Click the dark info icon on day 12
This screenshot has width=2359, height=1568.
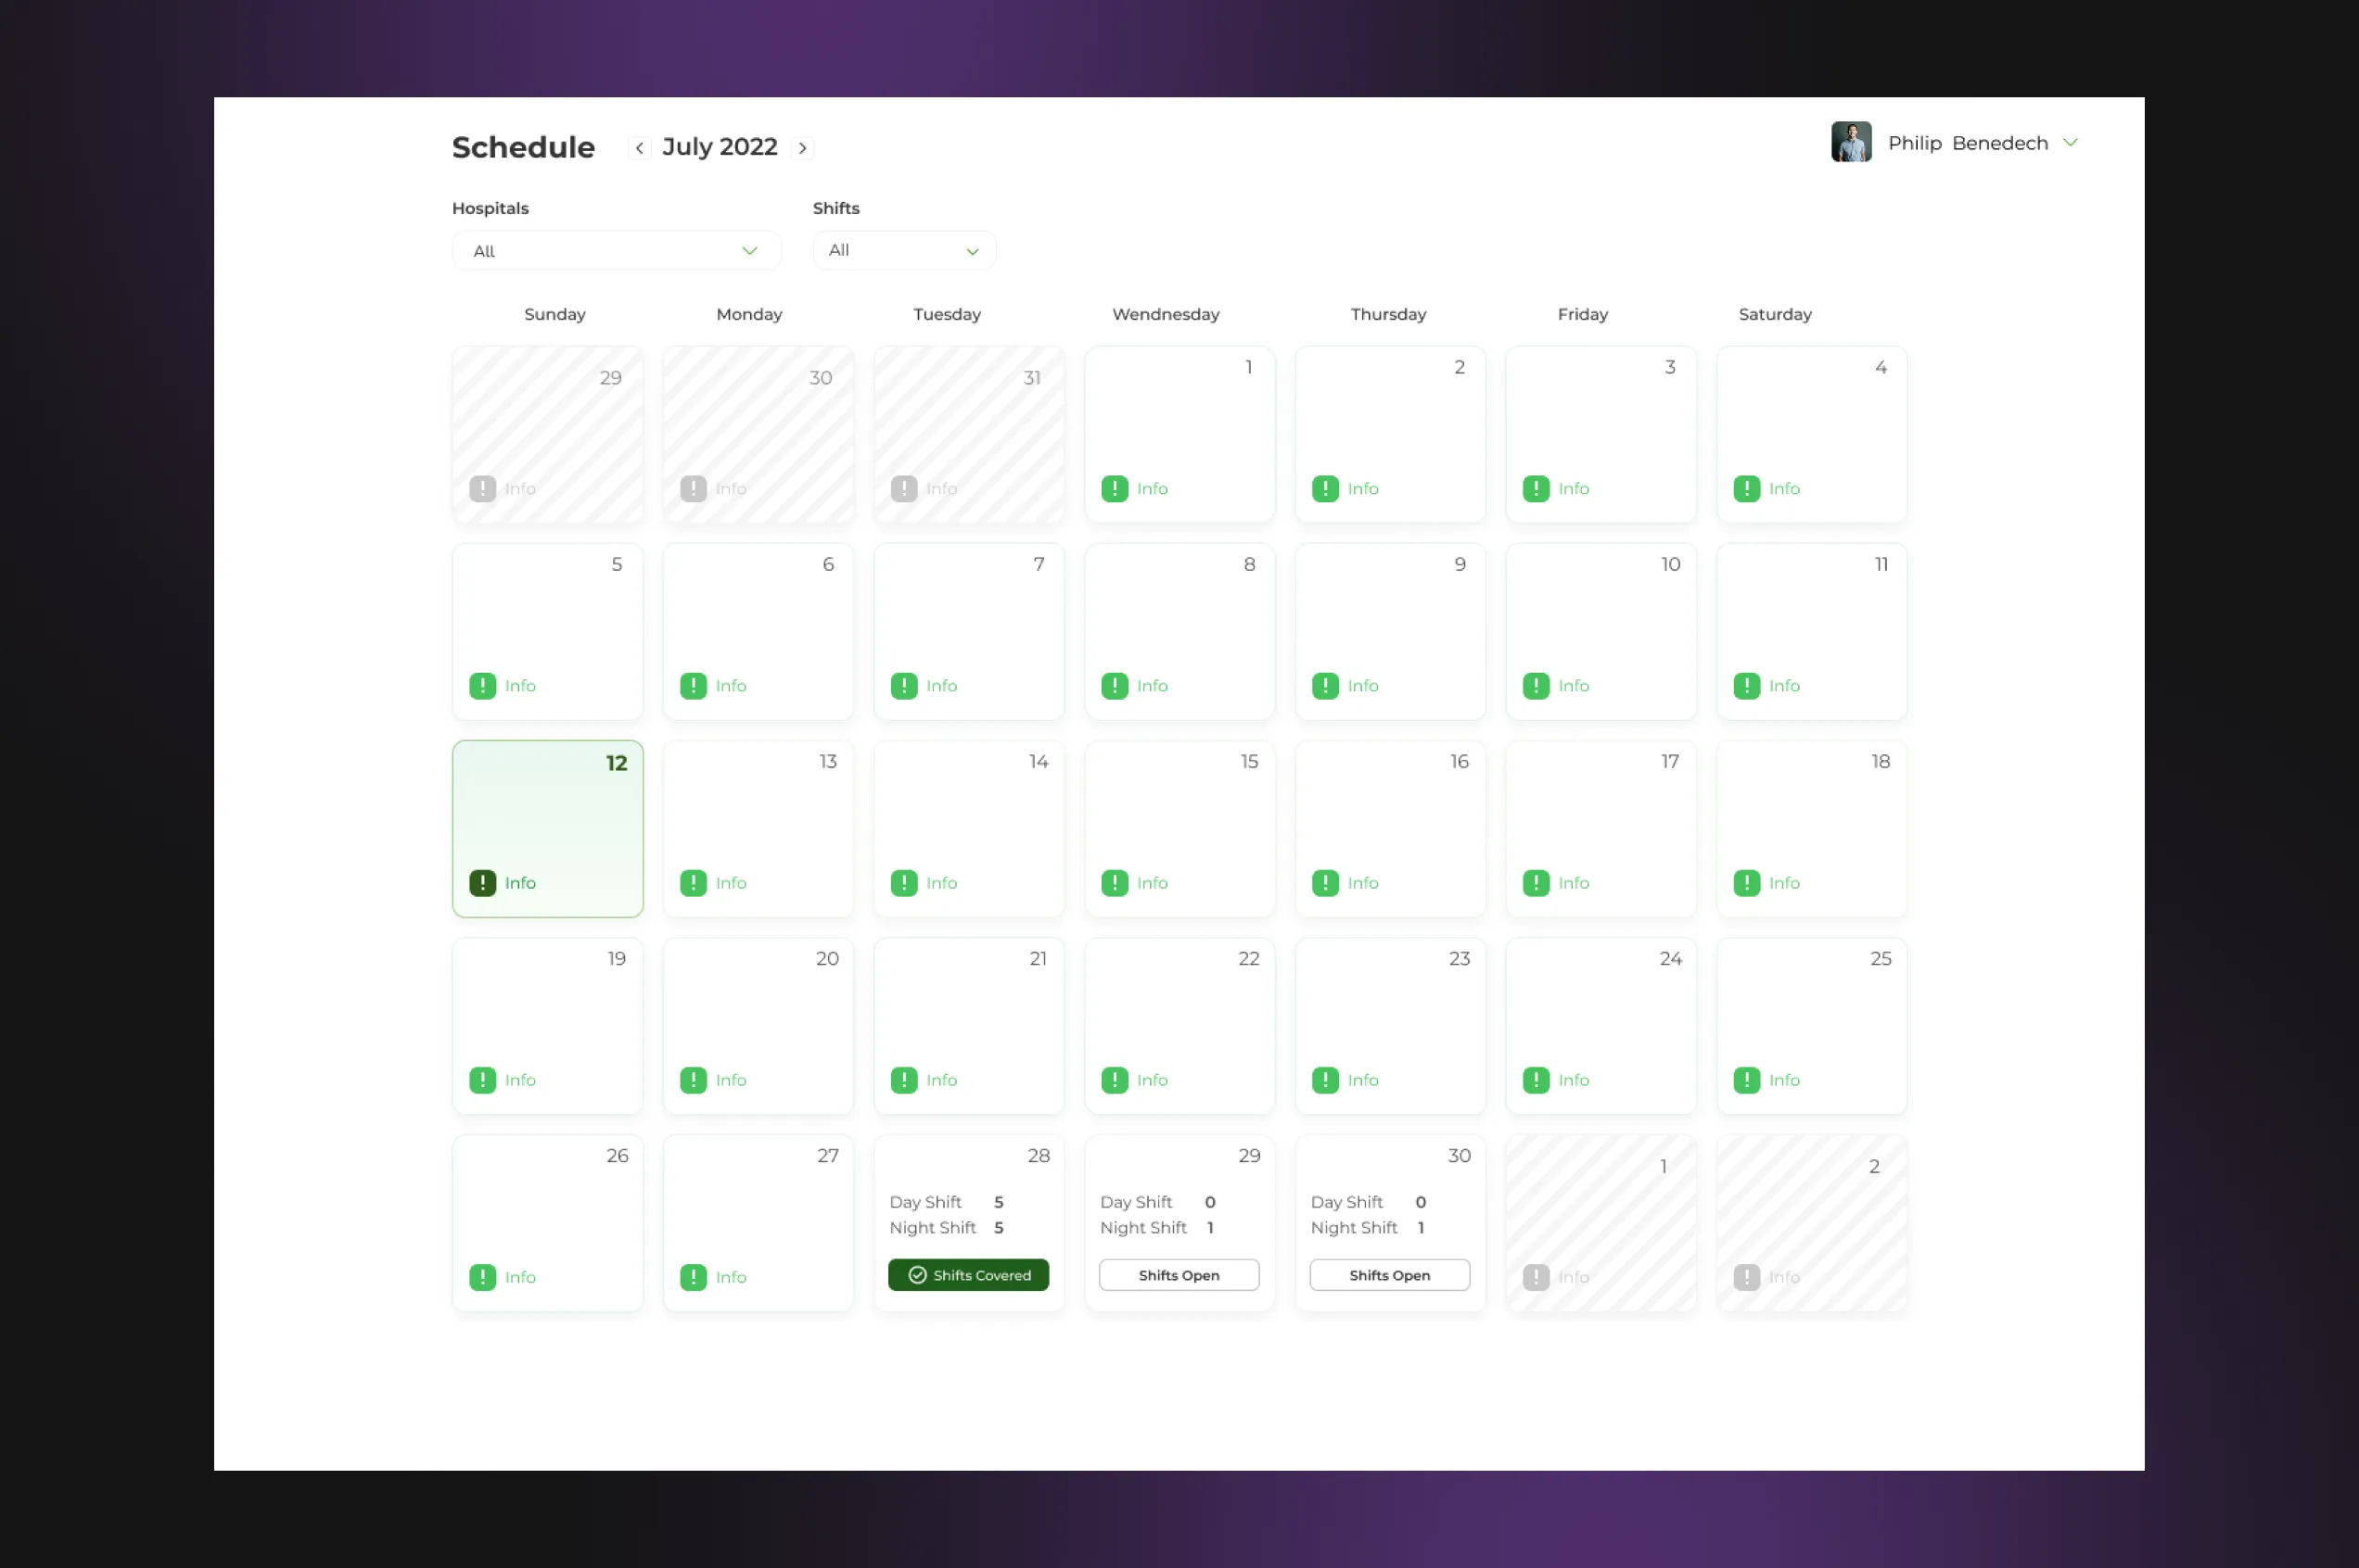tap(482, 883)
